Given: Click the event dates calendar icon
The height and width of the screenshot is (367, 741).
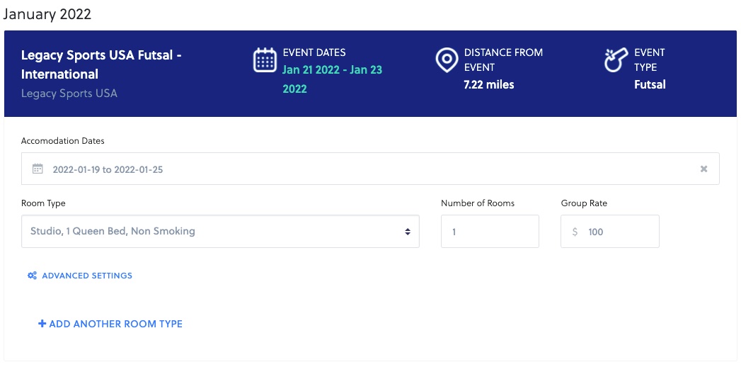Looking at the screenshot, I should coord(265,60).
